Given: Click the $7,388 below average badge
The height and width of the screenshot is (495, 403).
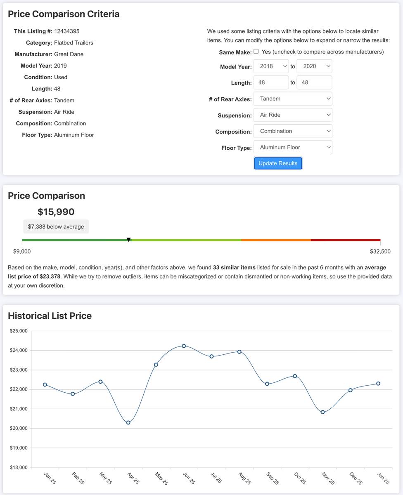Looking at the screenshot, I should (56, 226).
